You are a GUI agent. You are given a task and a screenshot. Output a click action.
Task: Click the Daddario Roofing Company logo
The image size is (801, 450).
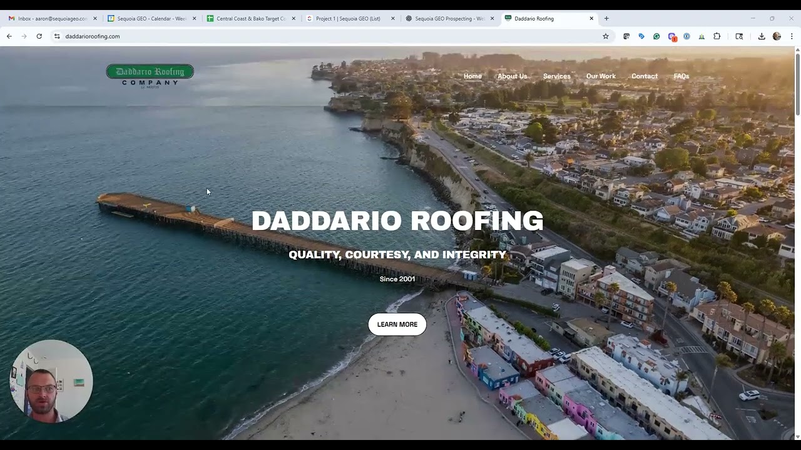pos(150,76)
